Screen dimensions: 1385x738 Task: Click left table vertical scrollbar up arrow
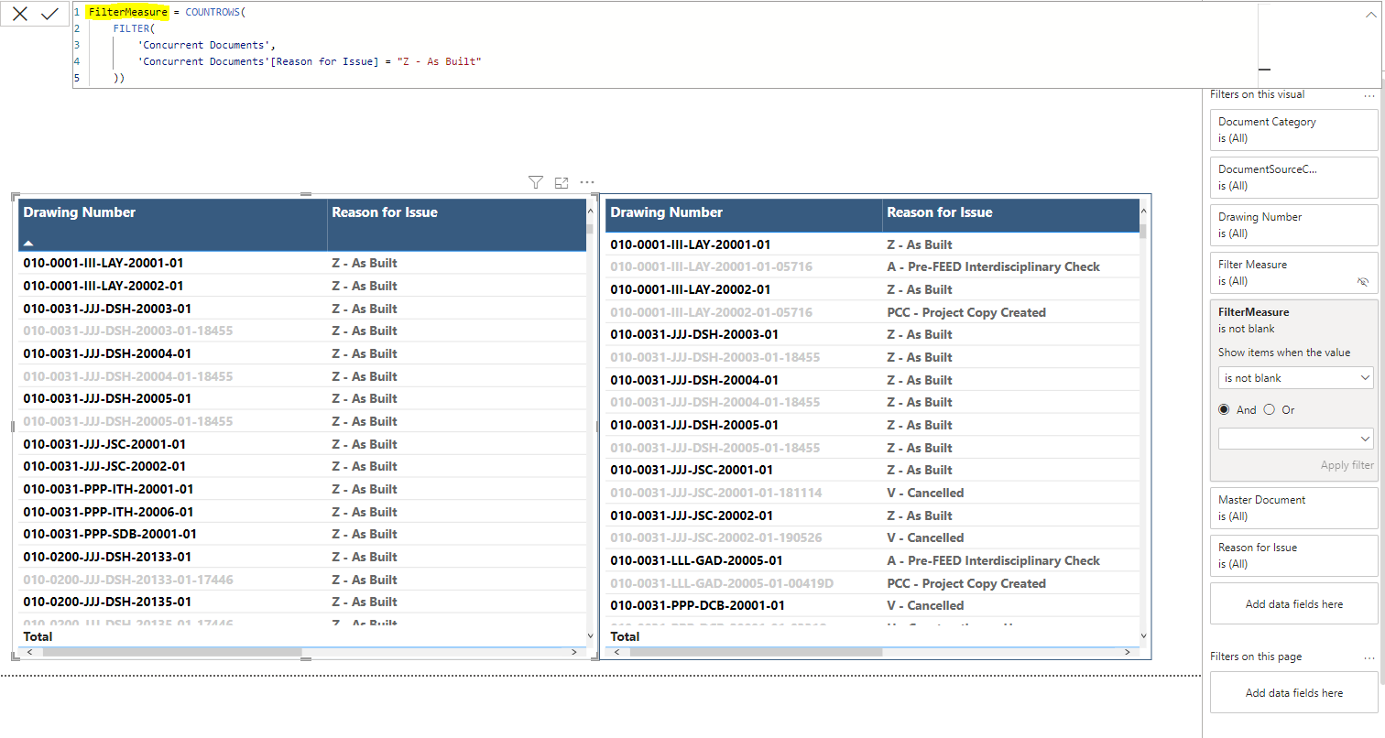point(592,212)
